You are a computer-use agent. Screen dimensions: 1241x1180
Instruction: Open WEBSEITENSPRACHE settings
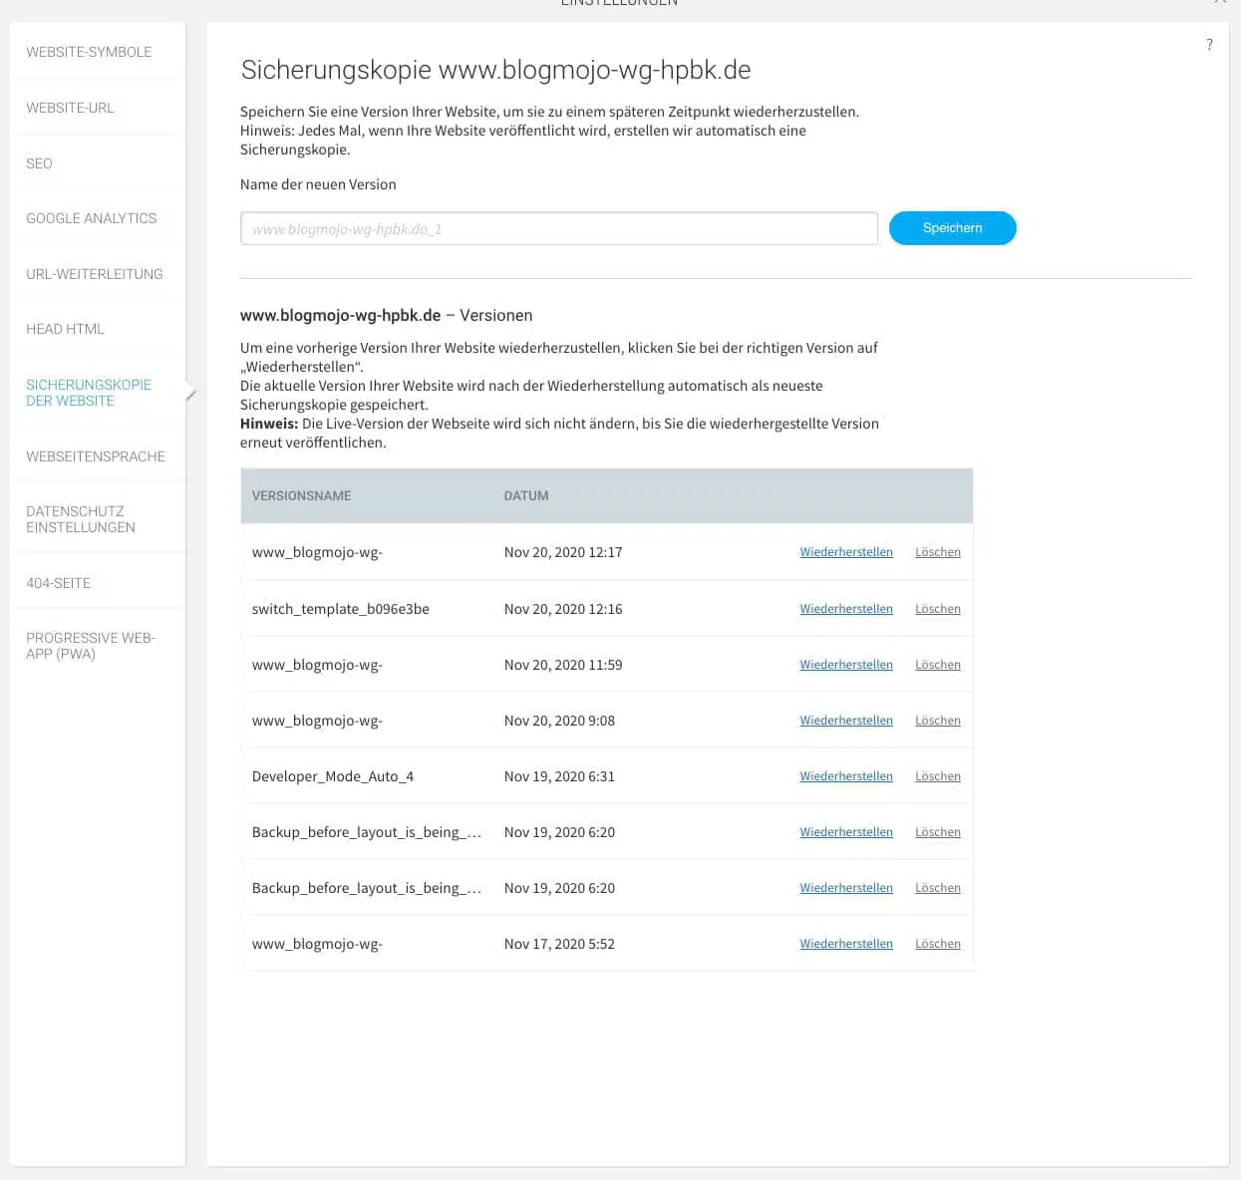pyautogui.click(x=95, y=456)
